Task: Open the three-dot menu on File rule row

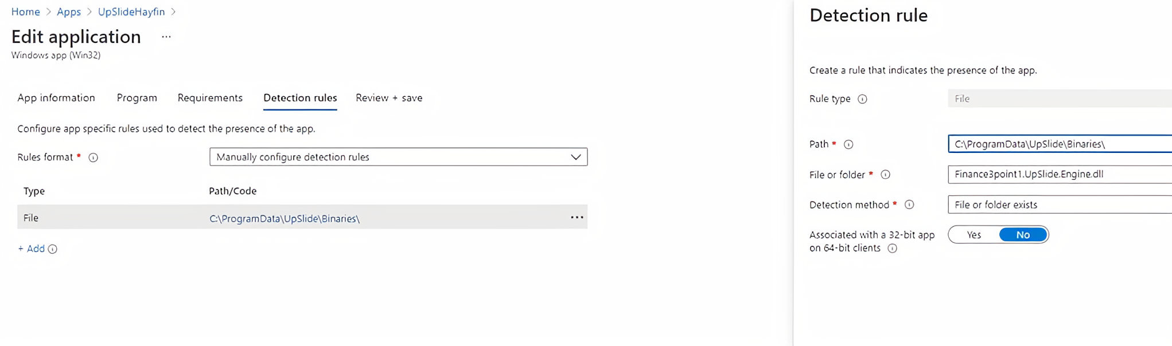Action: click(577, 218)
